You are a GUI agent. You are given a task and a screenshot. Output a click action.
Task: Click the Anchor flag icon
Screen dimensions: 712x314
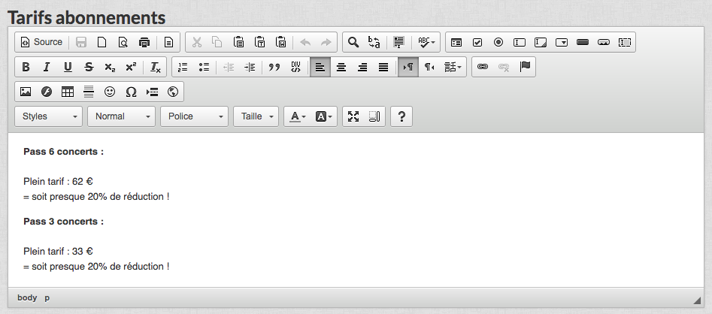(525, 67)
